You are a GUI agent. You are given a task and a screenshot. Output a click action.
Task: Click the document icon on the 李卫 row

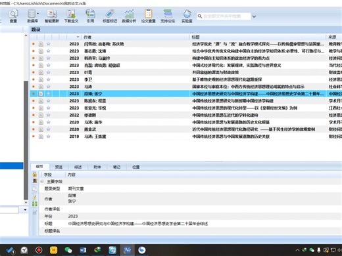(41, 79)
